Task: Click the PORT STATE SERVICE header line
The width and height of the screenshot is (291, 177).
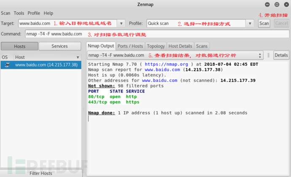Action: (116, 91)
